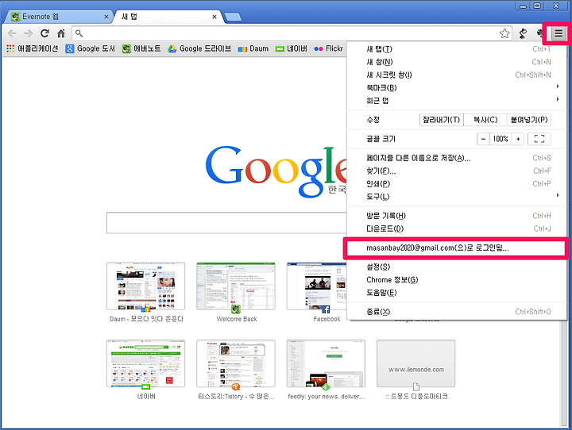Open 설정(S) settings

(x=457, y=267)
